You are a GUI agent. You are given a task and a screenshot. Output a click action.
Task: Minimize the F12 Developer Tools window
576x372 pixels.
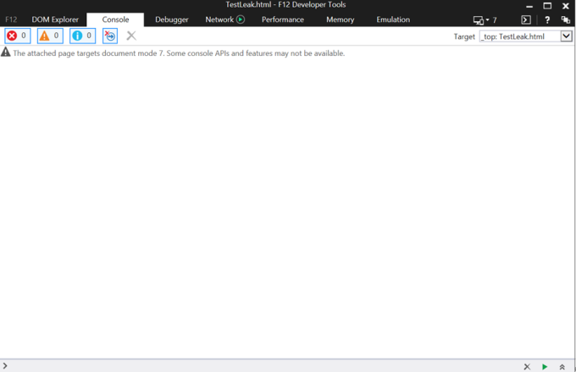(529, 6)
